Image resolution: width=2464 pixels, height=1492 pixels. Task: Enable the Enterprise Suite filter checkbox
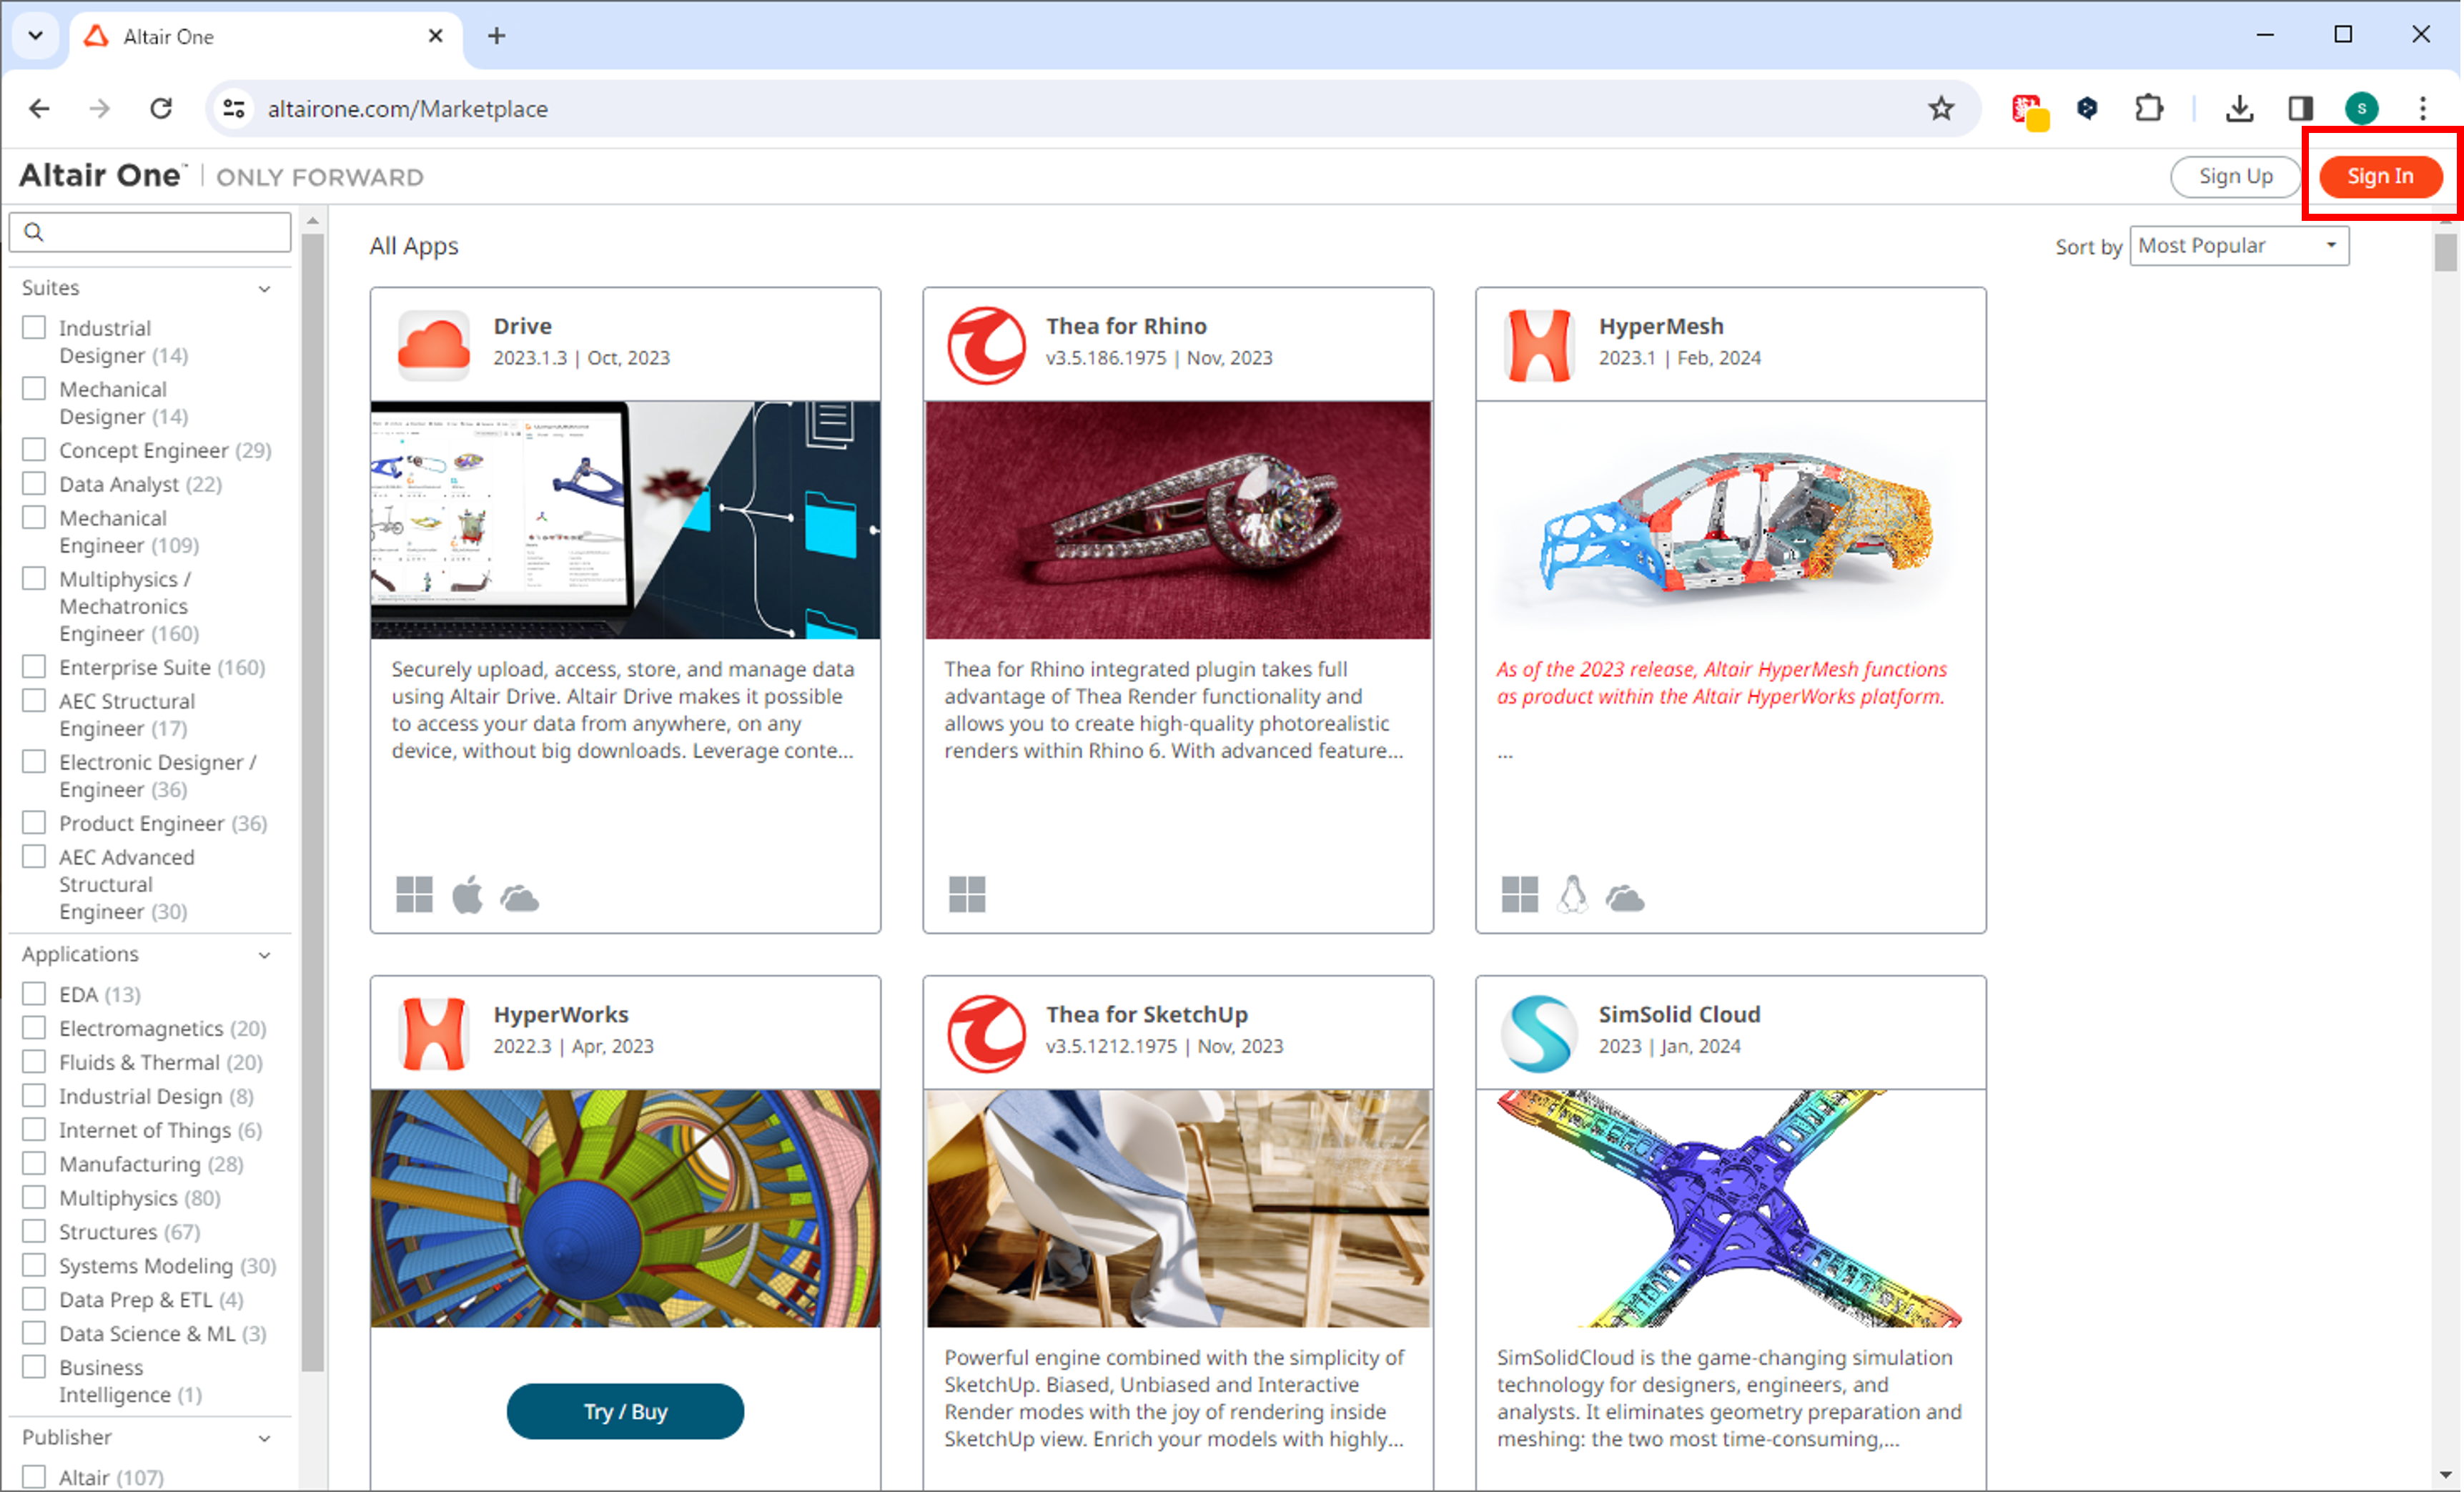(x=34, y=667)
